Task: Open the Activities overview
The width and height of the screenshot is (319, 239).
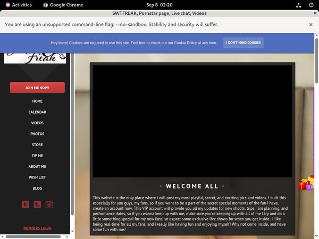Action: (18, 5)
